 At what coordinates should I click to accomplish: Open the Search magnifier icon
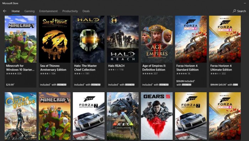coord(234,11)
